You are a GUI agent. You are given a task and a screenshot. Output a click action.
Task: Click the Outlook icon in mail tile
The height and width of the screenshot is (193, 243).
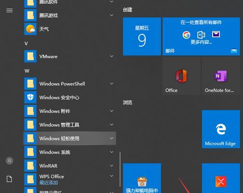[201, 35]
